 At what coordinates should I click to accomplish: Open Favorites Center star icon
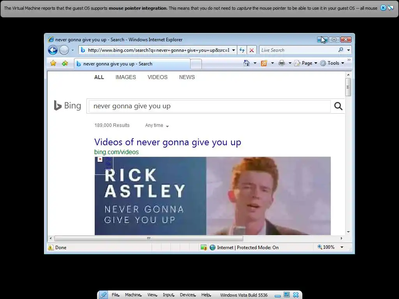53,63
